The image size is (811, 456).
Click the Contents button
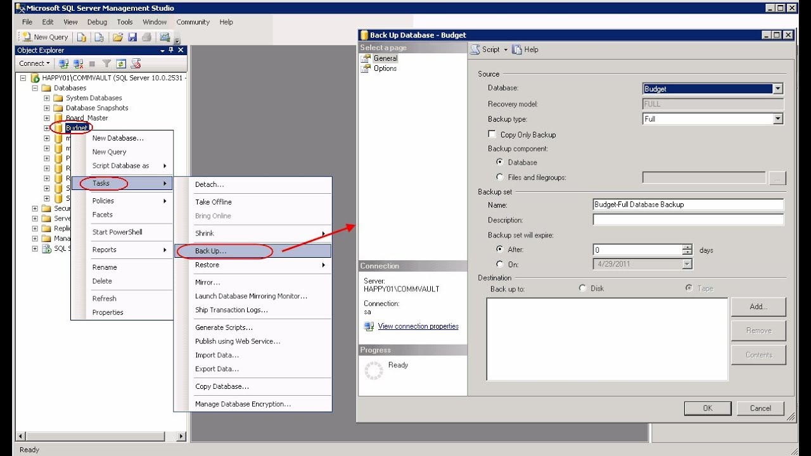[x=758, y=355]
